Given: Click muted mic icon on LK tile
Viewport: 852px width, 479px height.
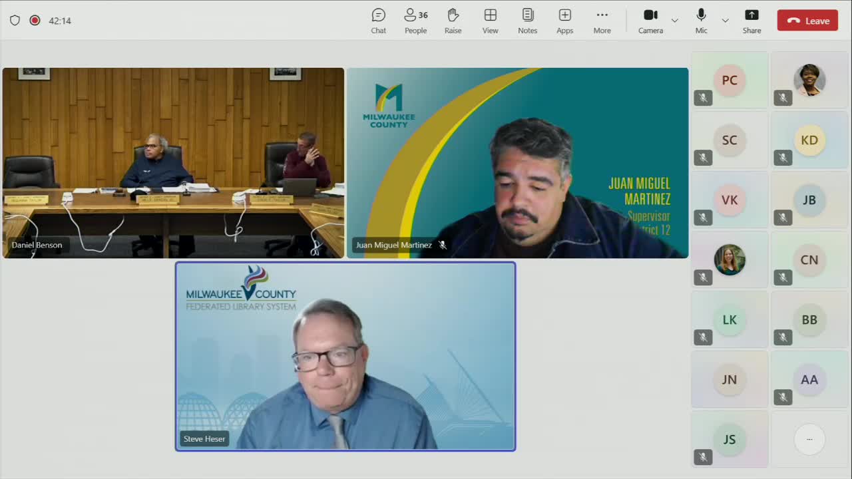Looking at the screenshot, I should point(703,337).
